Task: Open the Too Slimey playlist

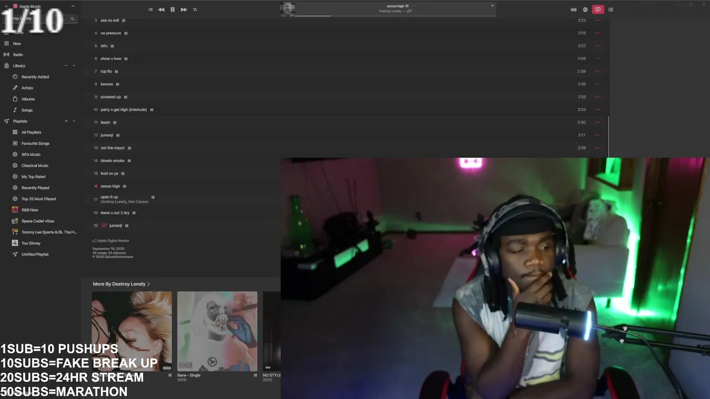Action: click(x=31, y=243)
